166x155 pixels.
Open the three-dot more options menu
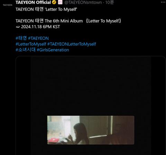163,2
